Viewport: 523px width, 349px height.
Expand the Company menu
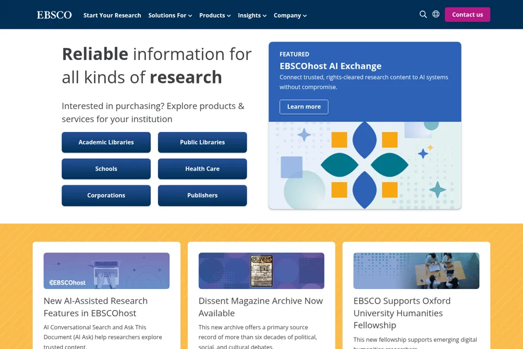point(290,15)
